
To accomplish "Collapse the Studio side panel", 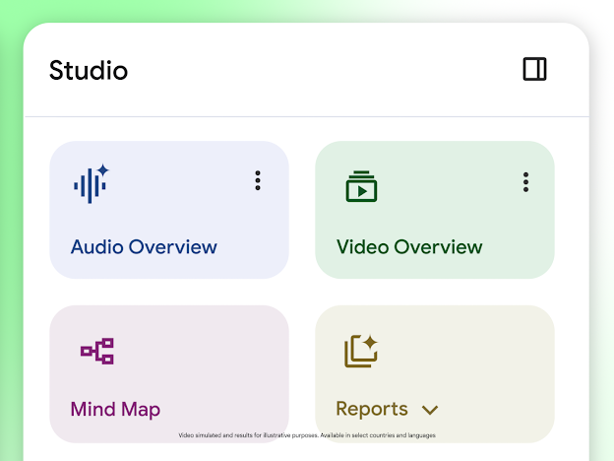I will (x=534, y=69).
